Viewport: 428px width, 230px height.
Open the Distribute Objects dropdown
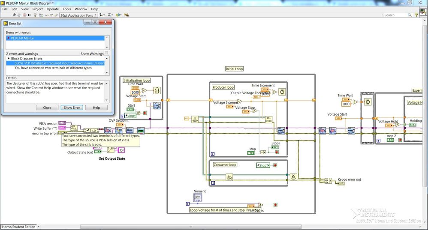(110, 15)
